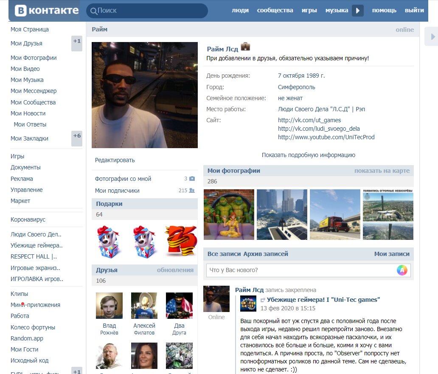
Task: Click the briefcase icon next to Райм Лсд
Action: click(x=245, y=46)
